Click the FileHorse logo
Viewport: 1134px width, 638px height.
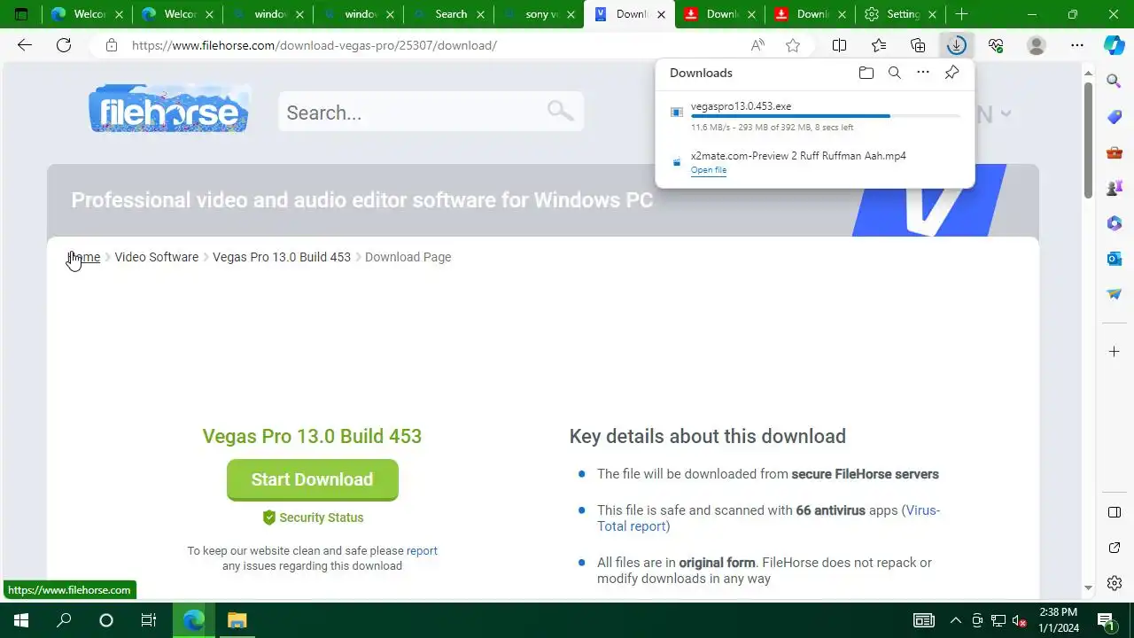(x=168, y=109)
